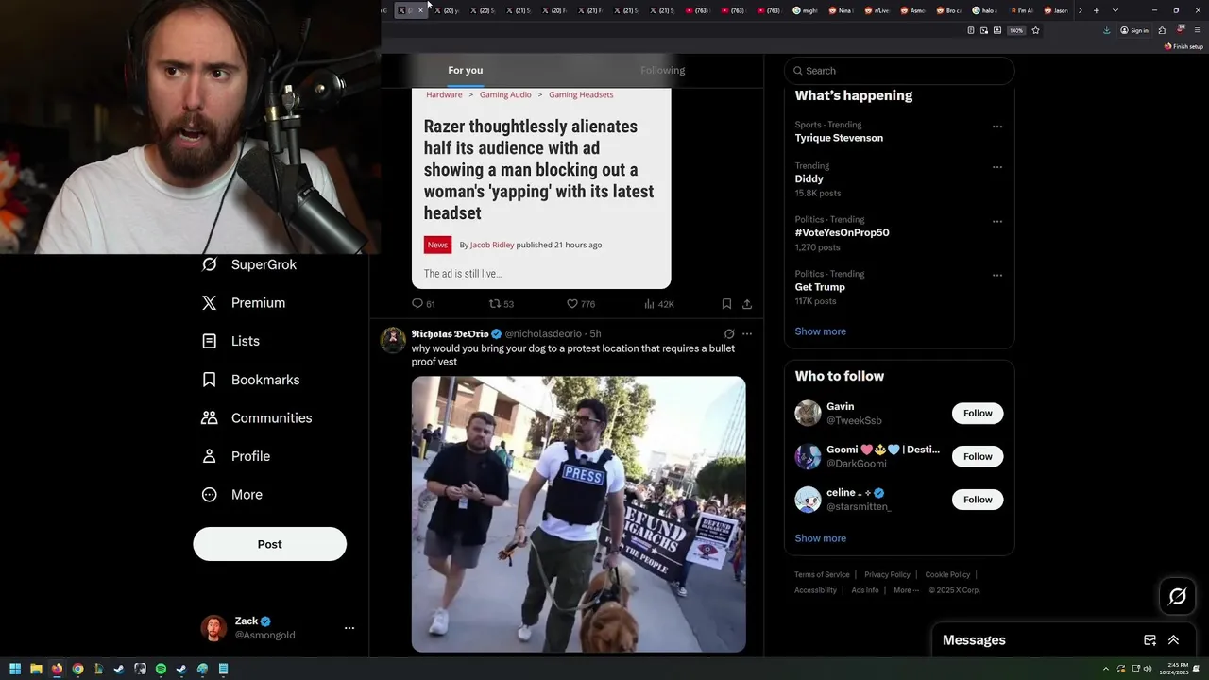Reply to the Razer post (61 comments)
Image resolution: width=1209 pixels, height=680 pixels.
point(423,304)
